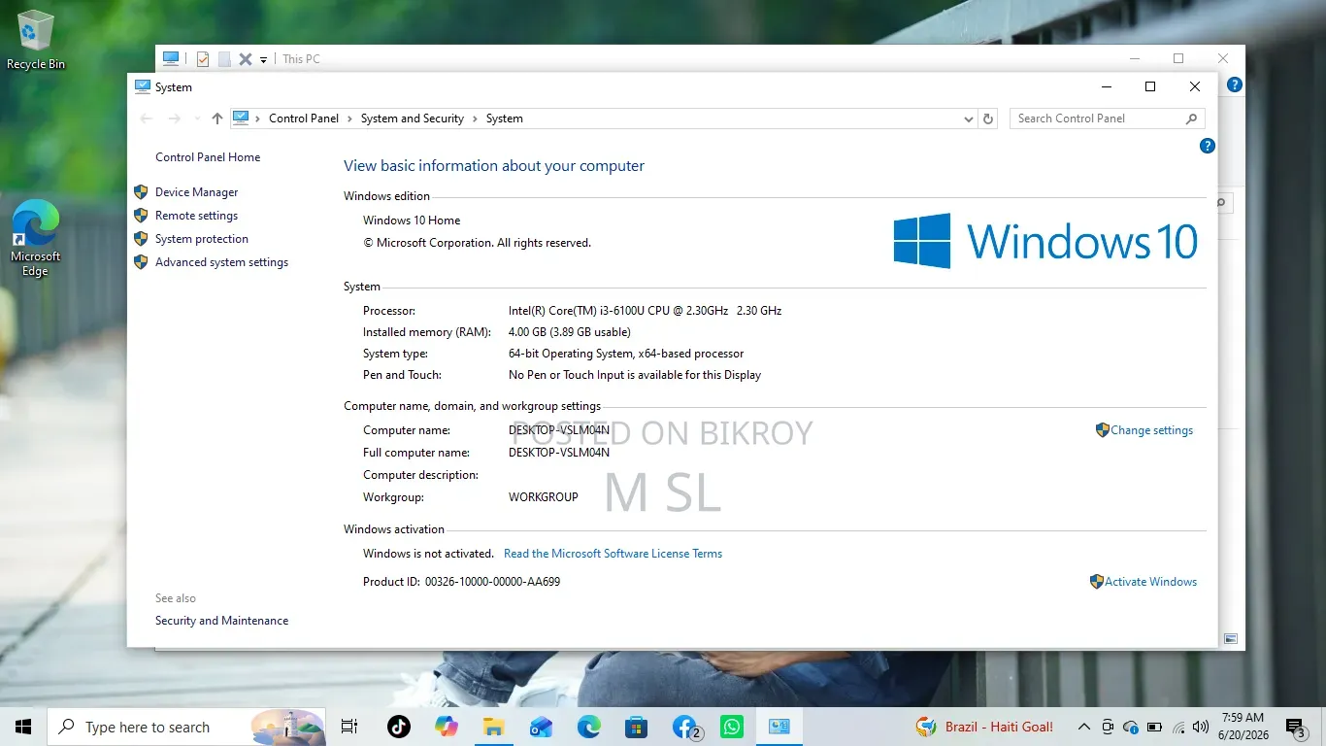Screen dimensions: 1326x746
Task: Open Remote settings
Action: (x=196, y=216)
